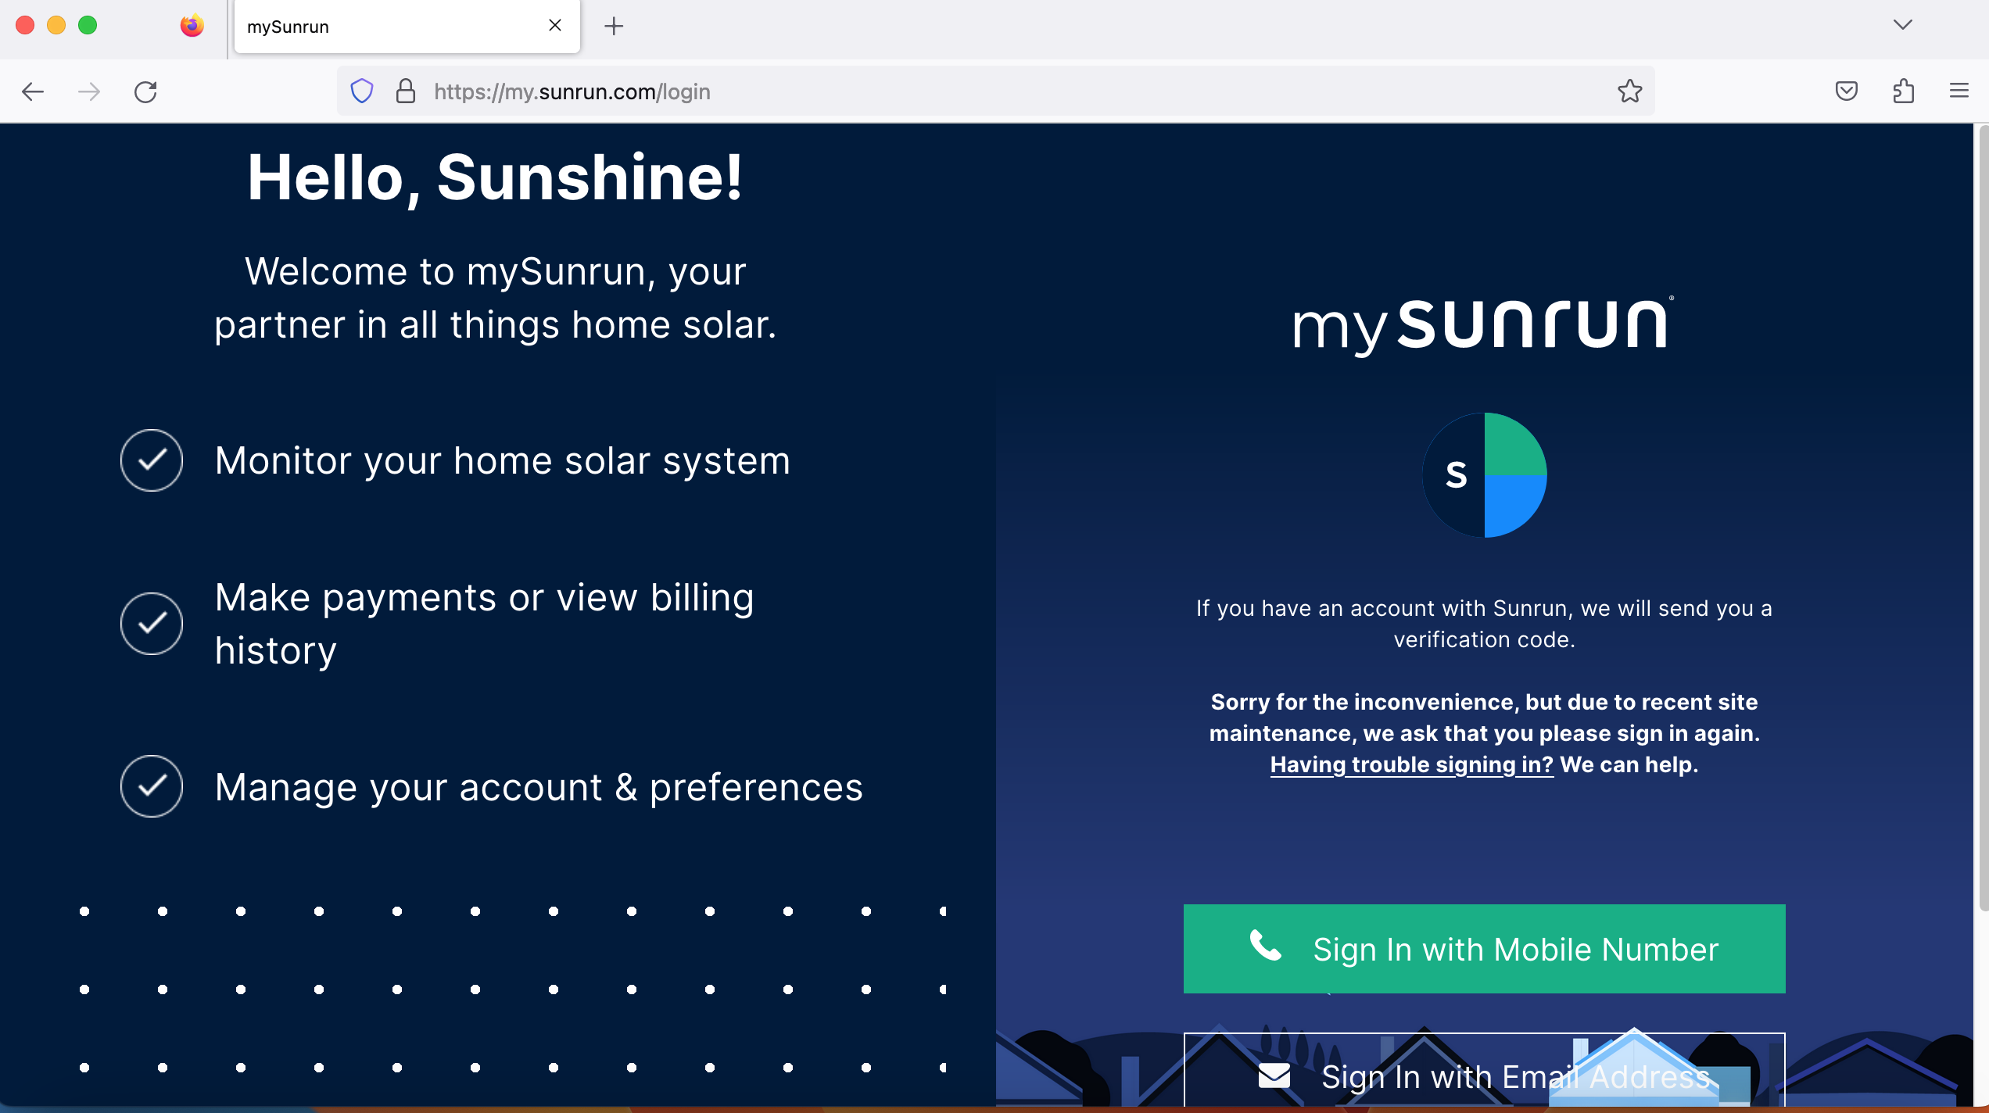
Task: Click the checkmark beside 'Monitor your home solar system'
Action: click(151, 460)
